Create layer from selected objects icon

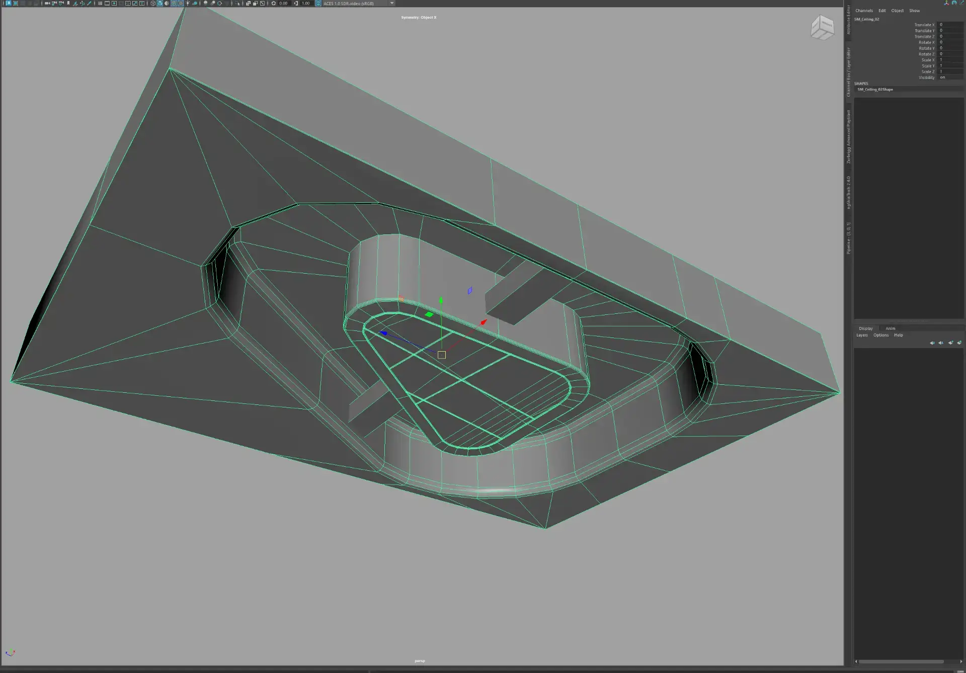click(959, 343)
